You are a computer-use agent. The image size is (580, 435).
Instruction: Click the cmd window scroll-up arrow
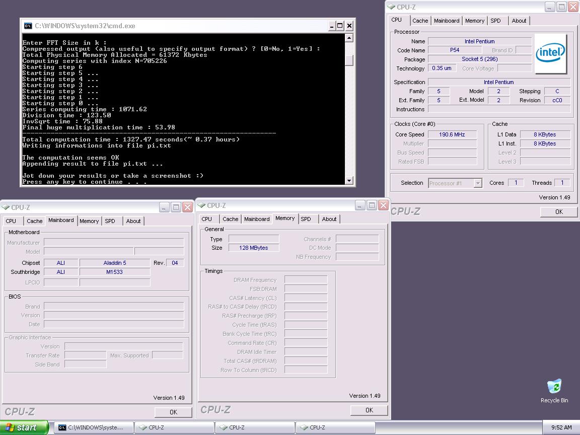(x=349, y=38)
